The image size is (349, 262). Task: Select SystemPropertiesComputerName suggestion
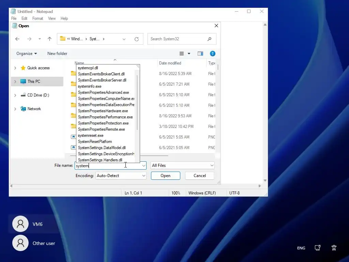tap(106, 99)
